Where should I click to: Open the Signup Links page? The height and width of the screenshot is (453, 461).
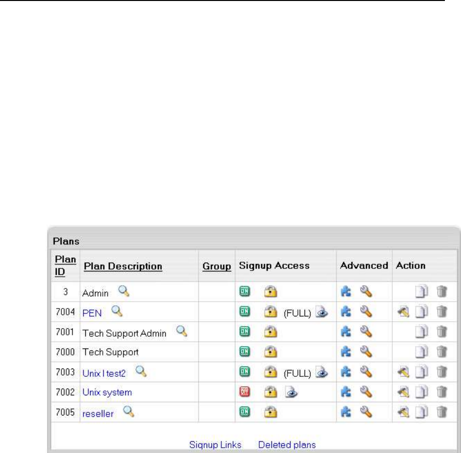pos(215,445)
